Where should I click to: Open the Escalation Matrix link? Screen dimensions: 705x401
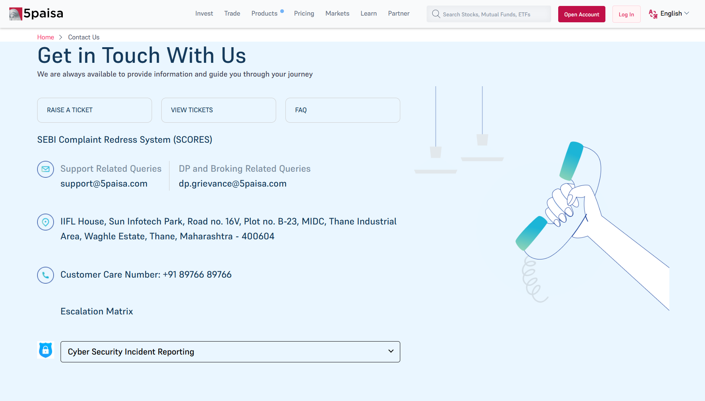coord(97,311)
